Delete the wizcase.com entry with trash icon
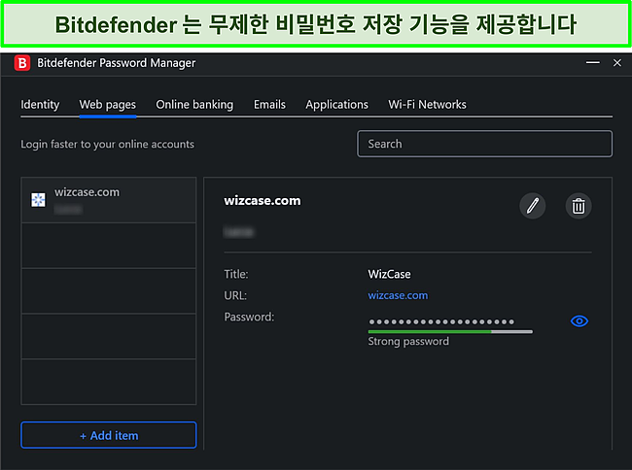632x470 pixels. pos(579,206)
